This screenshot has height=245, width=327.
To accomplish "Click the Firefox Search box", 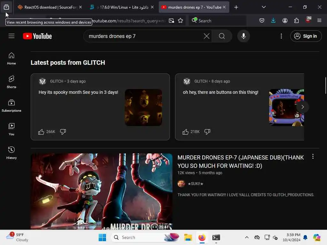I will coord(217,21).
